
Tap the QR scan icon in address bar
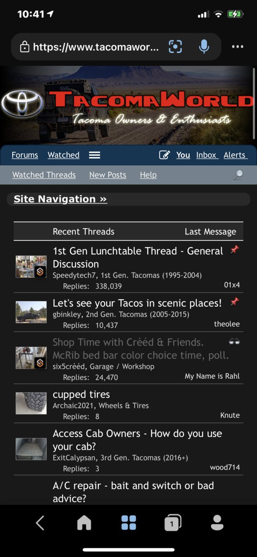click(175, 47)
